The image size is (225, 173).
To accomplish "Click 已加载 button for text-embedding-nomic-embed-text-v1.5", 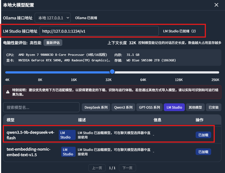I will point(203,152).
